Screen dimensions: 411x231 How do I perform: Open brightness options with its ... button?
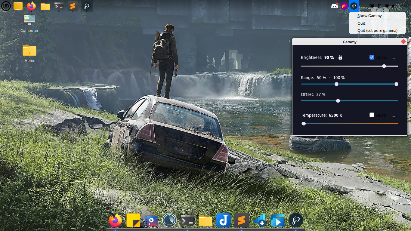click(x=394, y=57)
